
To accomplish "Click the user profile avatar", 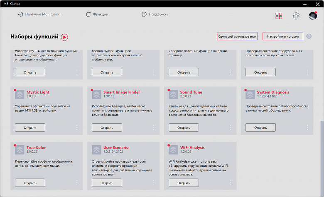I will [x=313, y=16].
